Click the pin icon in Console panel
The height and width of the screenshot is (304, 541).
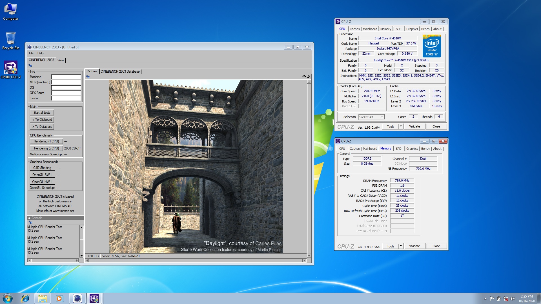pyautogui.click(x=30, y=222)
